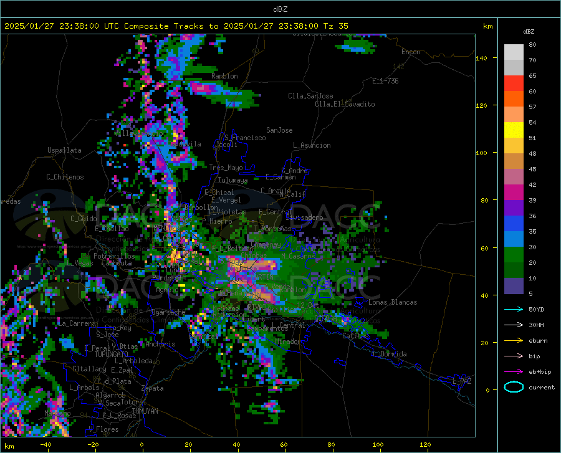The width and height of the screenshot is (561, 453).
Task: Click the L_Asuncion place label
Action: point(312,145)
